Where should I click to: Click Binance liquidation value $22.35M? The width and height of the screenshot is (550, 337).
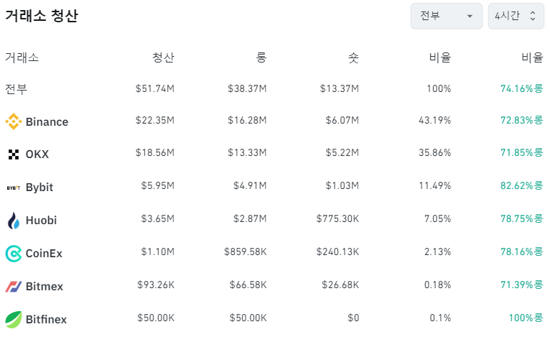click(x=154, y=121)
